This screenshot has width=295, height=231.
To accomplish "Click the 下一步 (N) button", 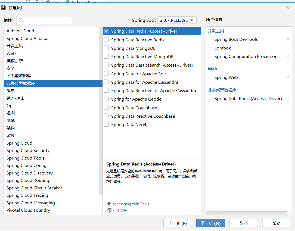I will [x=210, y=223].
